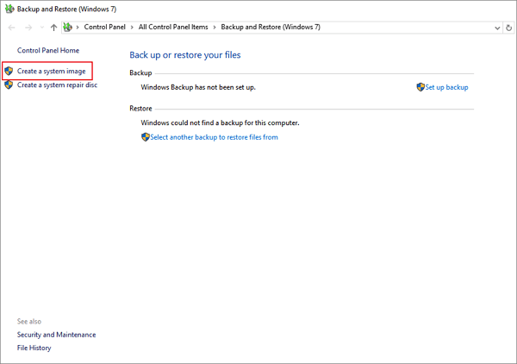Select Backup and Restore (Windows 7) breadcrumb
This screenshot has width=517, height=364.
click(x=271, y=27)
